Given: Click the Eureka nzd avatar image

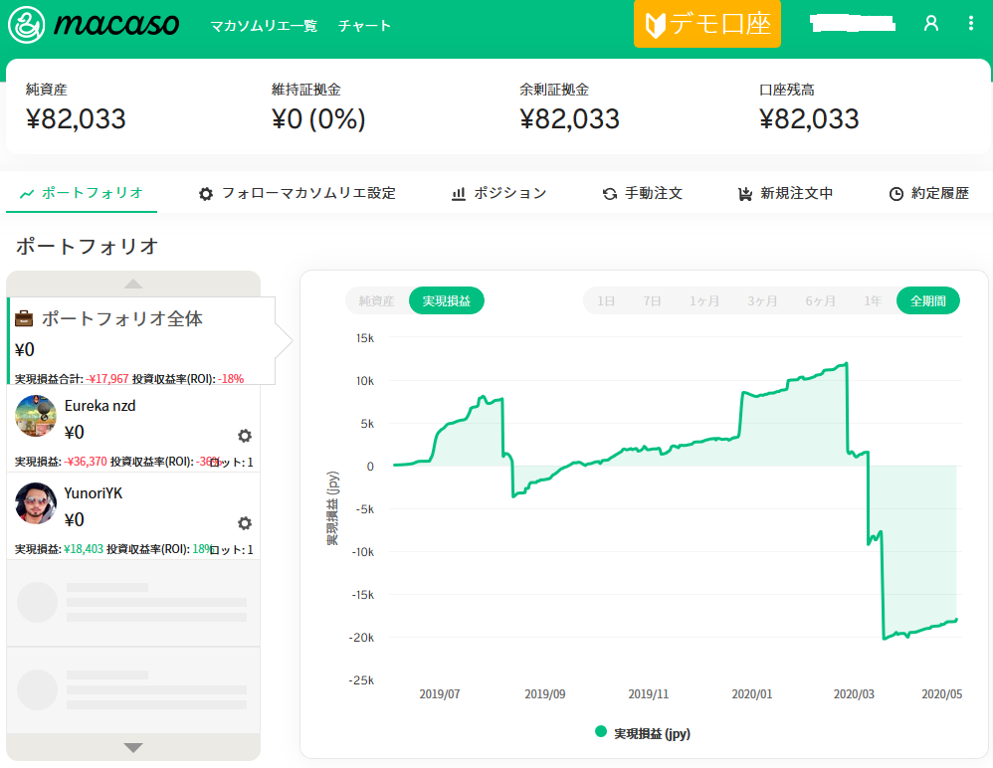Looking at the screenshot, I should pos(36,416).
